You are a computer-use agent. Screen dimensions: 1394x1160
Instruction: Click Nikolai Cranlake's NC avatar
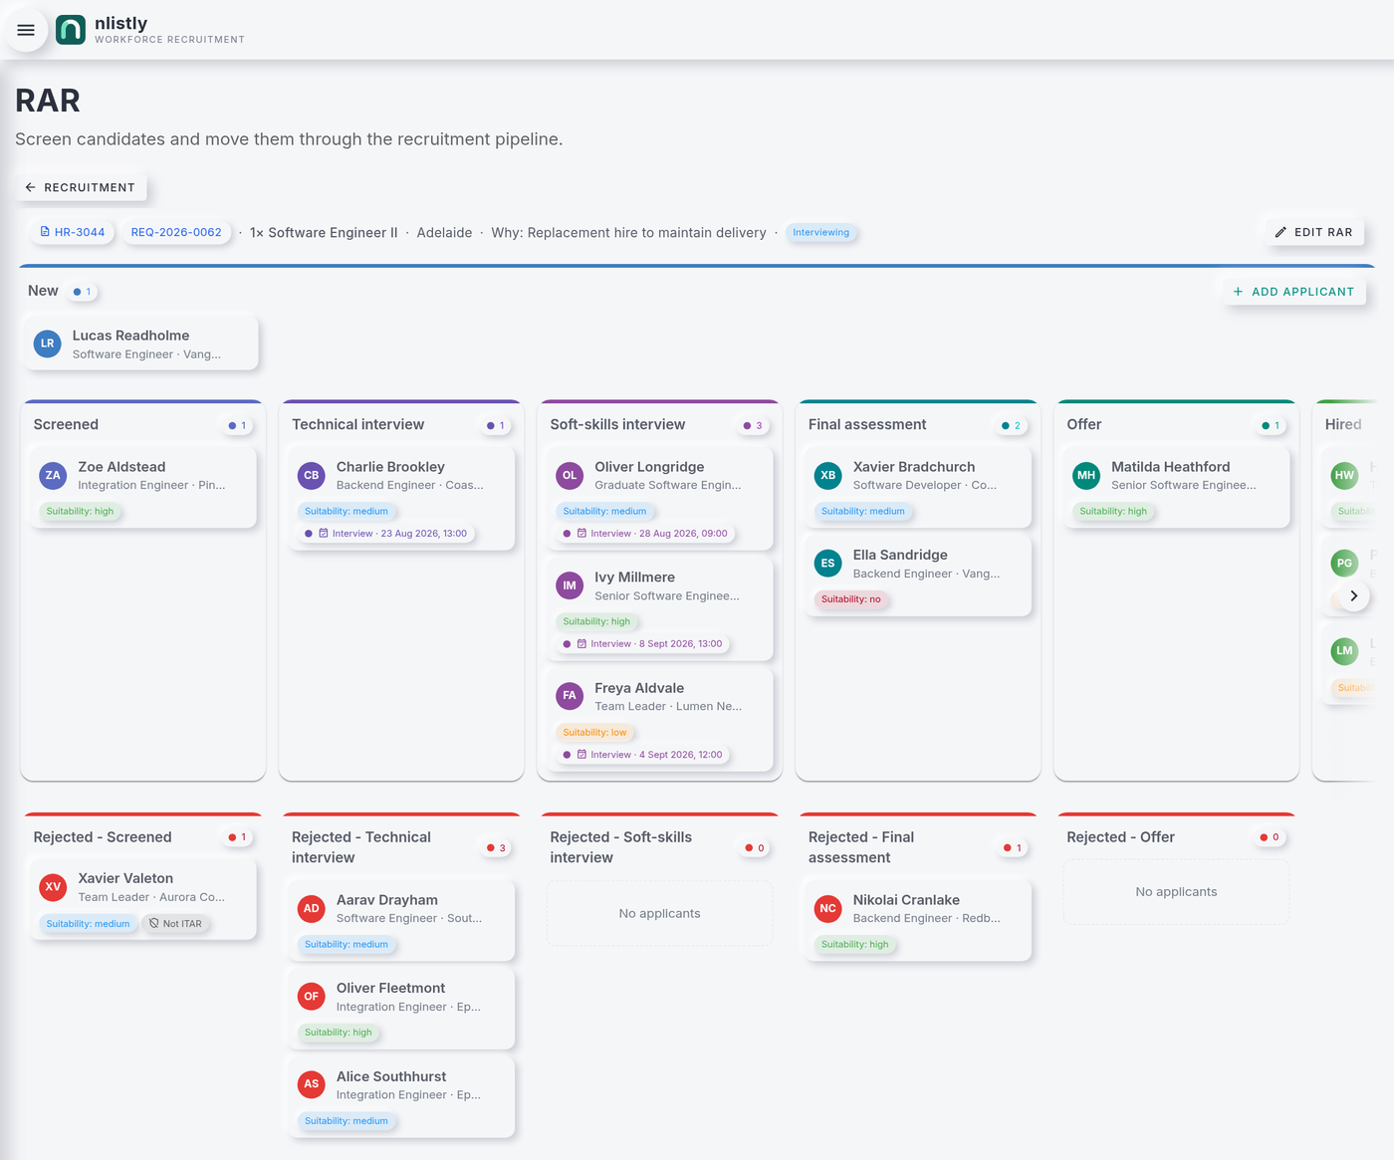pyautogui.click(x=828, y=908)
